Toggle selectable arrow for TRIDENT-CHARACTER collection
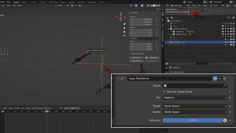 coord(225,29)
